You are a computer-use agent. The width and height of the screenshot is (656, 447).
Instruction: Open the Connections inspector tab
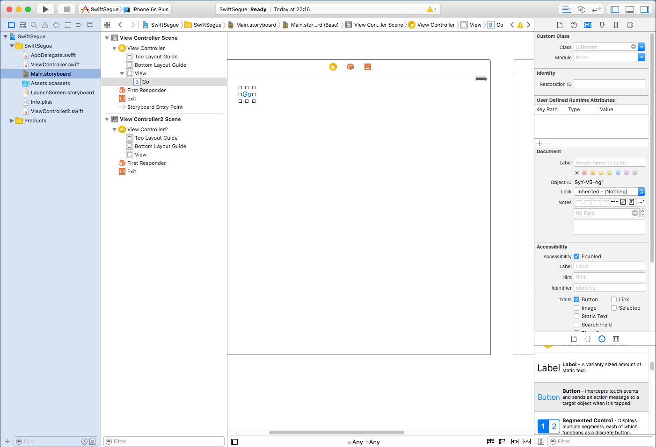point(630,25)
